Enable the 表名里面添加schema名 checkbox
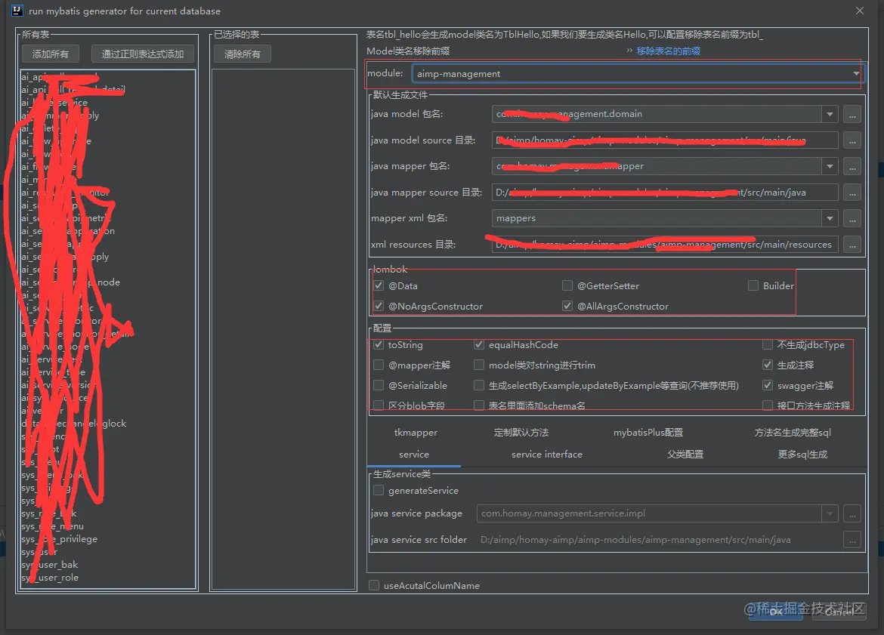This screenshot has width=884, height=635. pyautogui.click(x=479, y=405)
